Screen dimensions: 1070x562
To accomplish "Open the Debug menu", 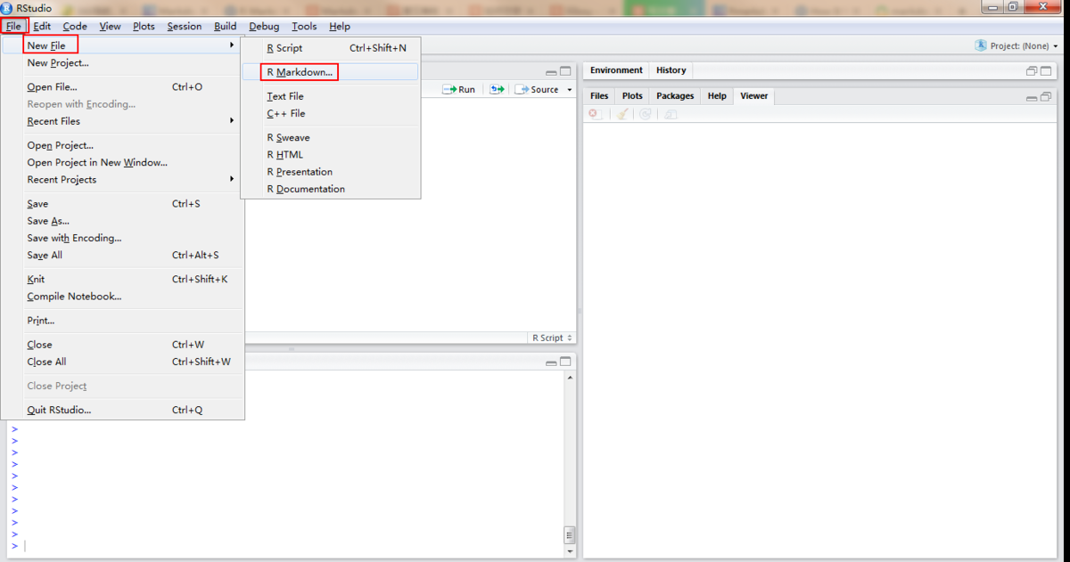I will (x=264, y=26).
